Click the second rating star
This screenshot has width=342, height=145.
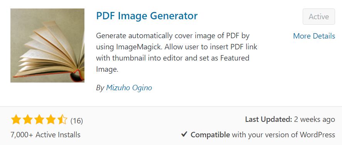point(28,120)
